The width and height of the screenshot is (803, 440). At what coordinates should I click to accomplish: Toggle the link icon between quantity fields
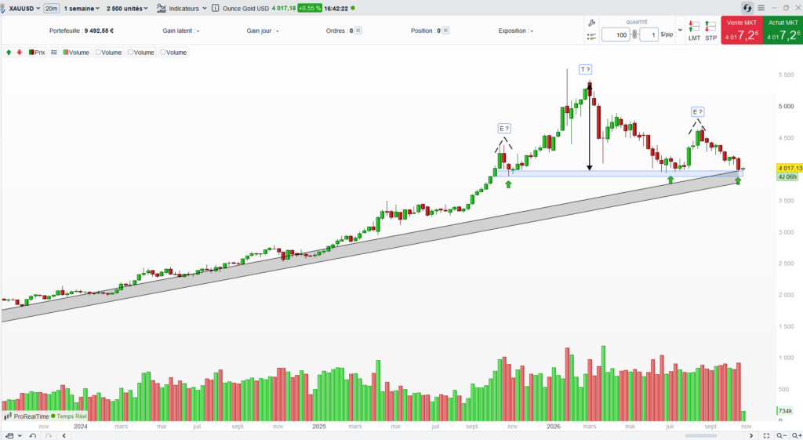(634, 35)
